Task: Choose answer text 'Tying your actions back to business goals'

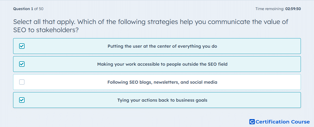Action: (x=162, y=100)
